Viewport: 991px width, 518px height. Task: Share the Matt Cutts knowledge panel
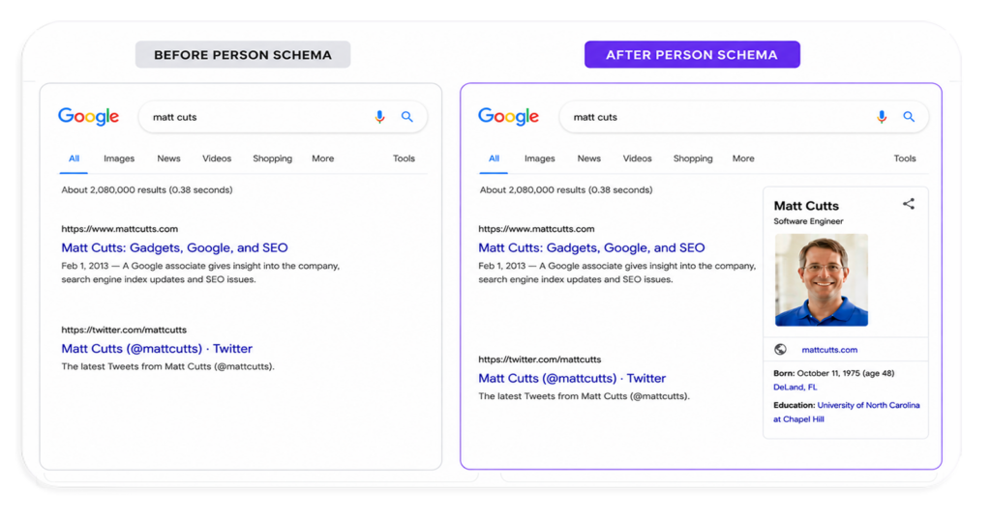908,204
